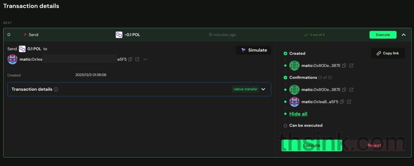Image resolution: width=414 pixels, height=166 pixels.
Task: Open 0x1eaB...a5F5 confirmation address in explorer
Action: [349, 102]
